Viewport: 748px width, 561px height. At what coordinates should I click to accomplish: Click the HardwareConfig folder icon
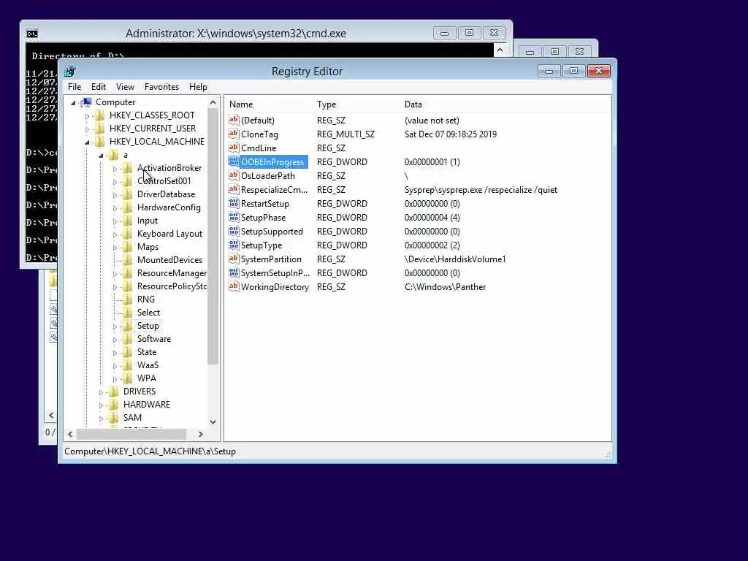point(127,207)
